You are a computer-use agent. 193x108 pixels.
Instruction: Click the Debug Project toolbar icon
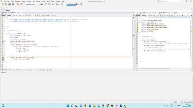coord(57,4)
